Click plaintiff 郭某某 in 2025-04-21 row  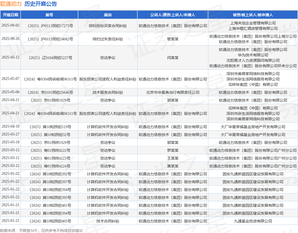click(173, 100)
